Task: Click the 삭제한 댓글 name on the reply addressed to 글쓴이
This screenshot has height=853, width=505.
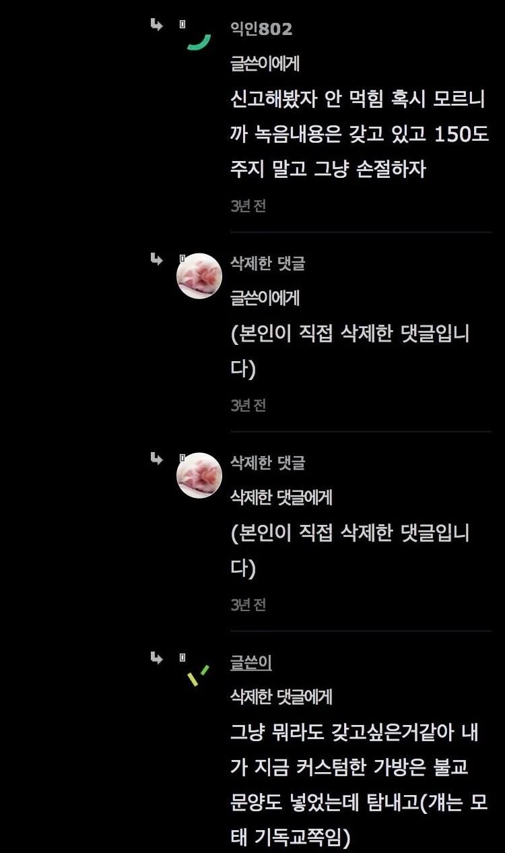Action: tap(268, 263)
